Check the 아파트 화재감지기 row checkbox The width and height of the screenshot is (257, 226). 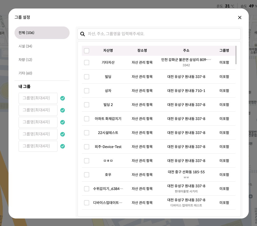pos(87,118)
